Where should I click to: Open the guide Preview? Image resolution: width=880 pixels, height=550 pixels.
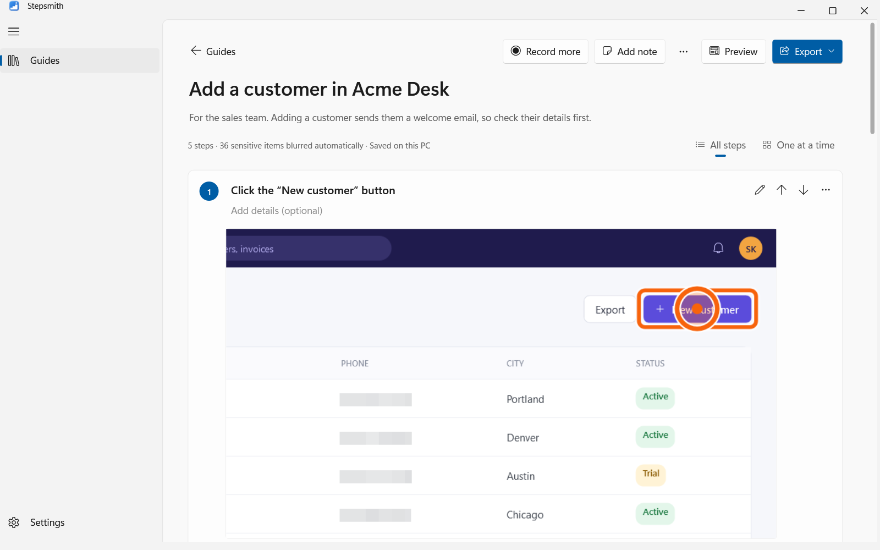734,51
